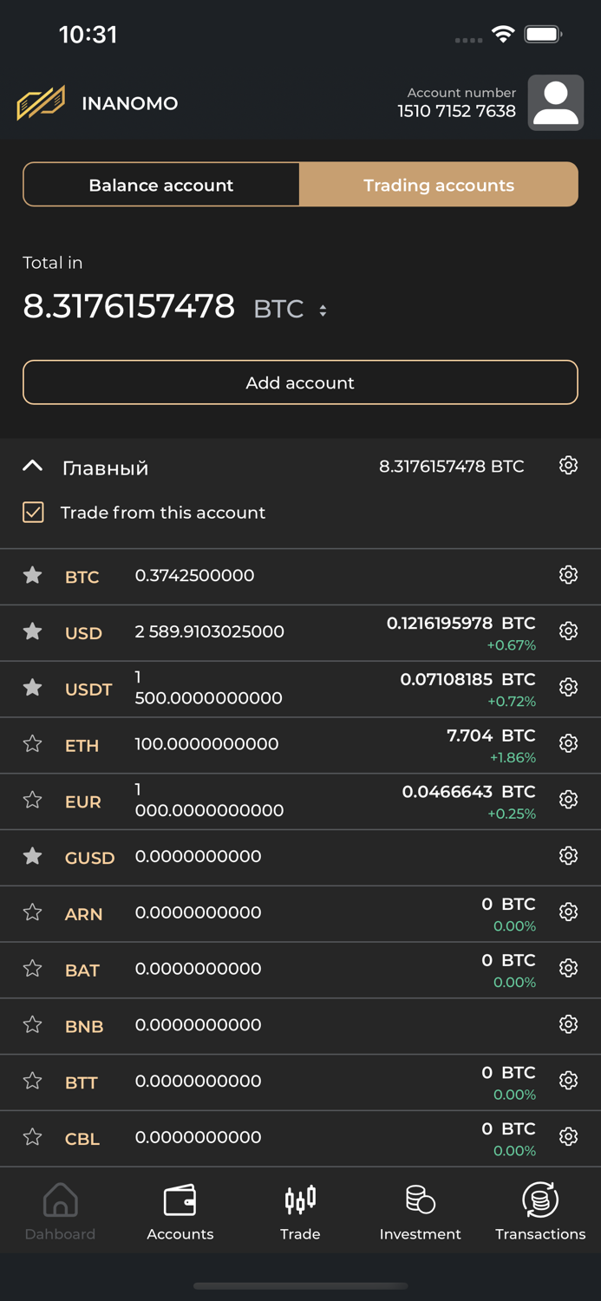601x1301 pixels.
Task: Uncheck Trade from this account
Action: (33, 513)
